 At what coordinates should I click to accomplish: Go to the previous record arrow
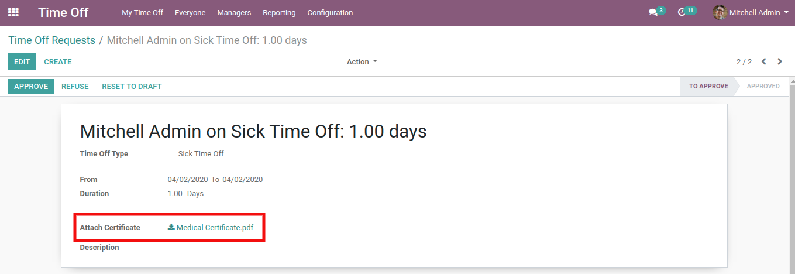point(764,61)
